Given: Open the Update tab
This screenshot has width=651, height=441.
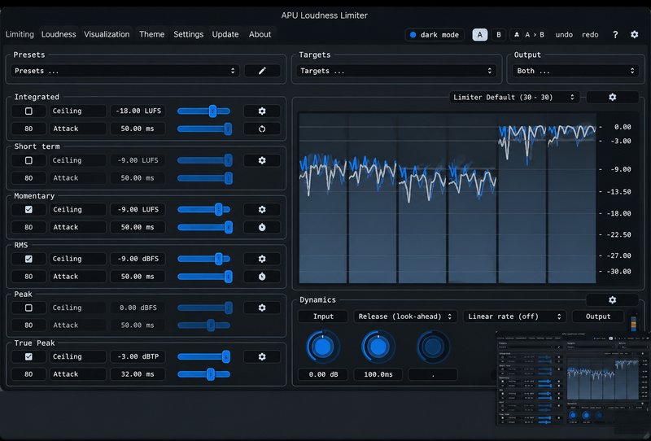Looking at the screenshot, I should click(225, 34).
